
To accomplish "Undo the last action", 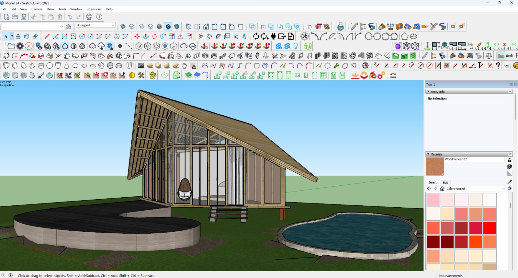I will [x=70, y=17].
